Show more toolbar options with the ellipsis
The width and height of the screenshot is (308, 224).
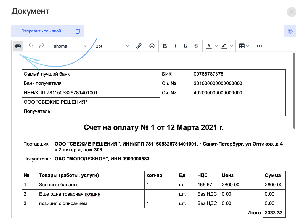coord(259,46)
